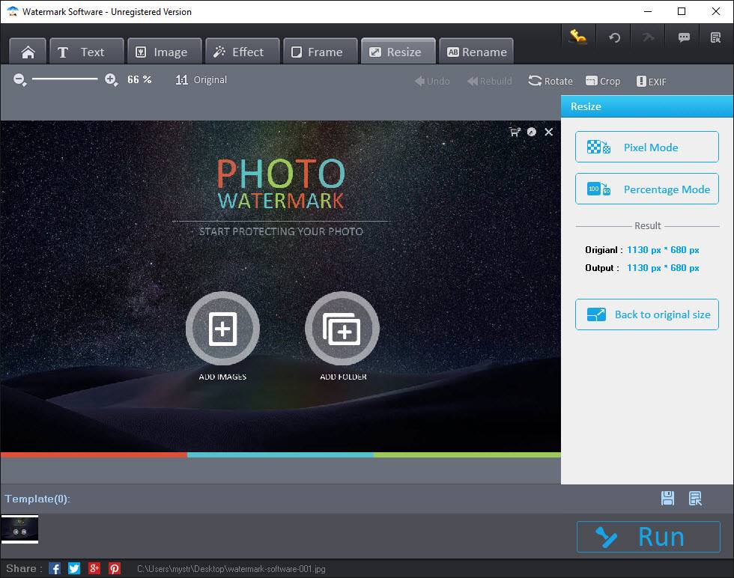Viewport: 734px width, 578px height.
Task: Choose Percentage Mode button
Action: [x=647, y=189]
